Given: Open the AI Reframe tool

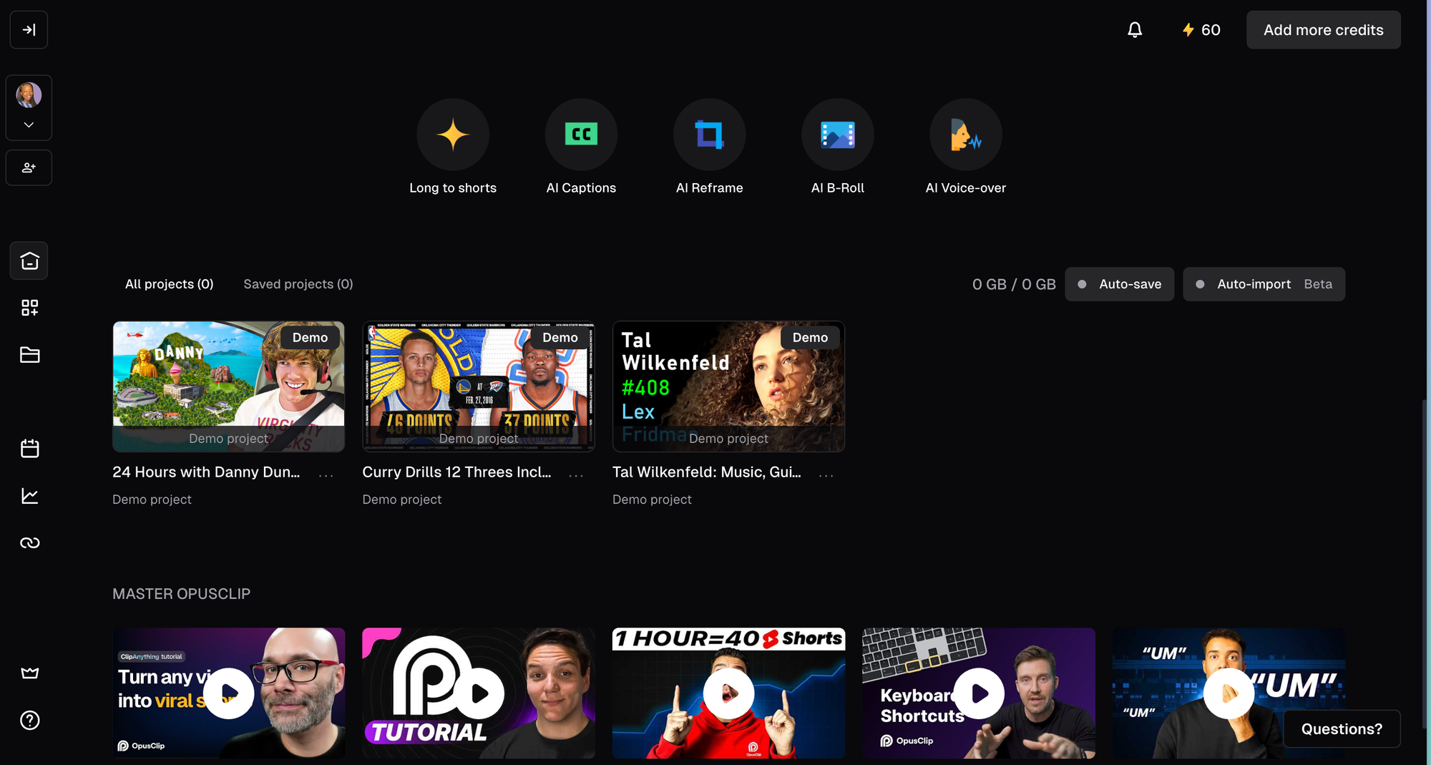Looking at the screenshot, I should pos(710,147).
